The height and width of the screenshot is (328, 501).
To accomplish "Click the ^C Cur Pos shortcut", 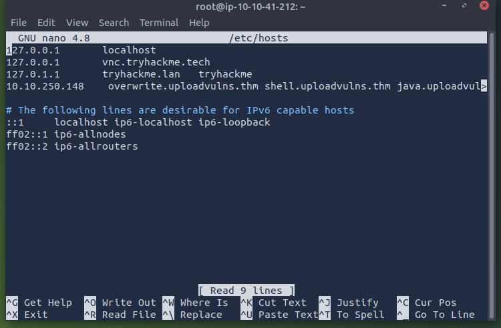I will click(x=427, y=303).
